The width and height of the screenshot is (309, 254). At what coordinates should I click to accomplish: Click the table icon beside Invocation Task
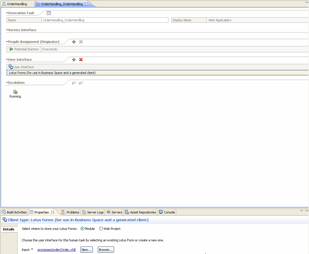click(49, 13)
